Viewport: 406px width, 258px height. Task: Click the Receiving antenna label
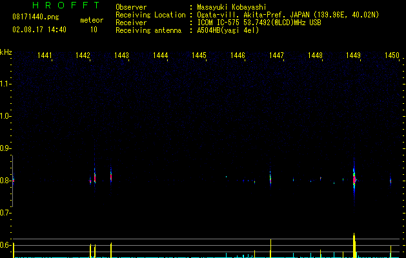point(148,30)
